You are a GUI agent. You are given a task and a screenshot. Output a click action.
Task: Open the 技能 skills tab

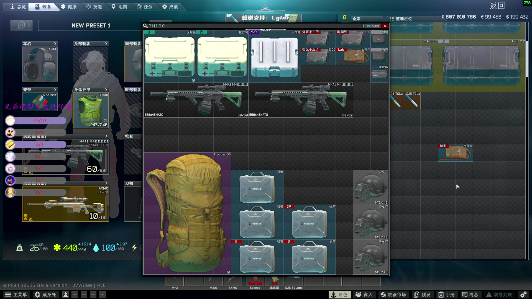[94, 7]
